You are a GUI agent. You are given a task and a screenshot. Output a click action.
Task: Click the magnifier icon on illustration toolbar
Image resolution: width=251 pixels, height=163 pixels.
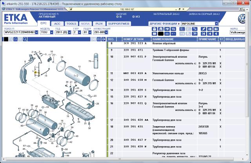[x=25, y=39]
